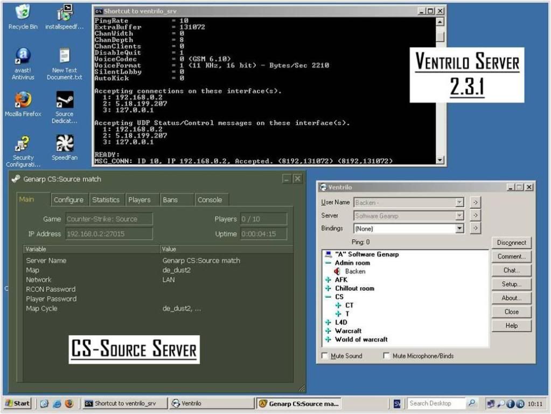Screen dimensions: 551x414
Task: Expand the World of warcraft channel
Action: pos(328,339)
